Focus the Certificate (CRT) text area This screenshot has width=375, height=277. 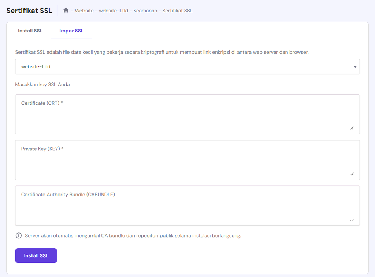(x=187, y=114)
